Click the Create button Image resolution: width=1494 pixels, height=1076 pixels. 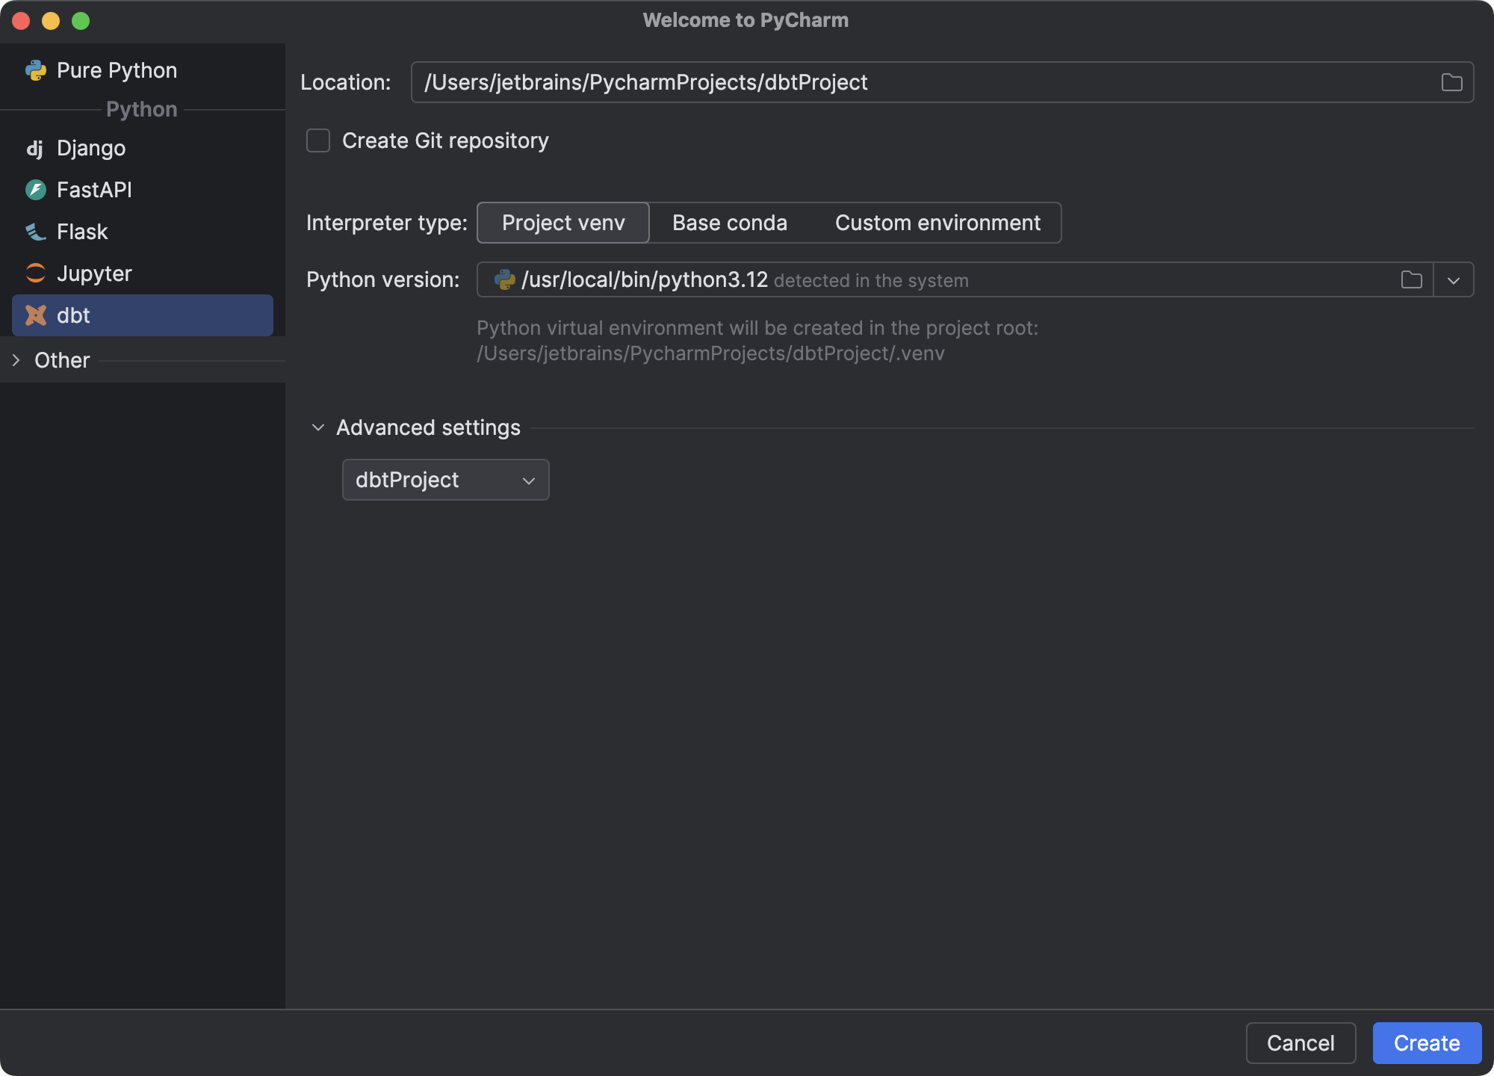(x=1427, y=1043)
